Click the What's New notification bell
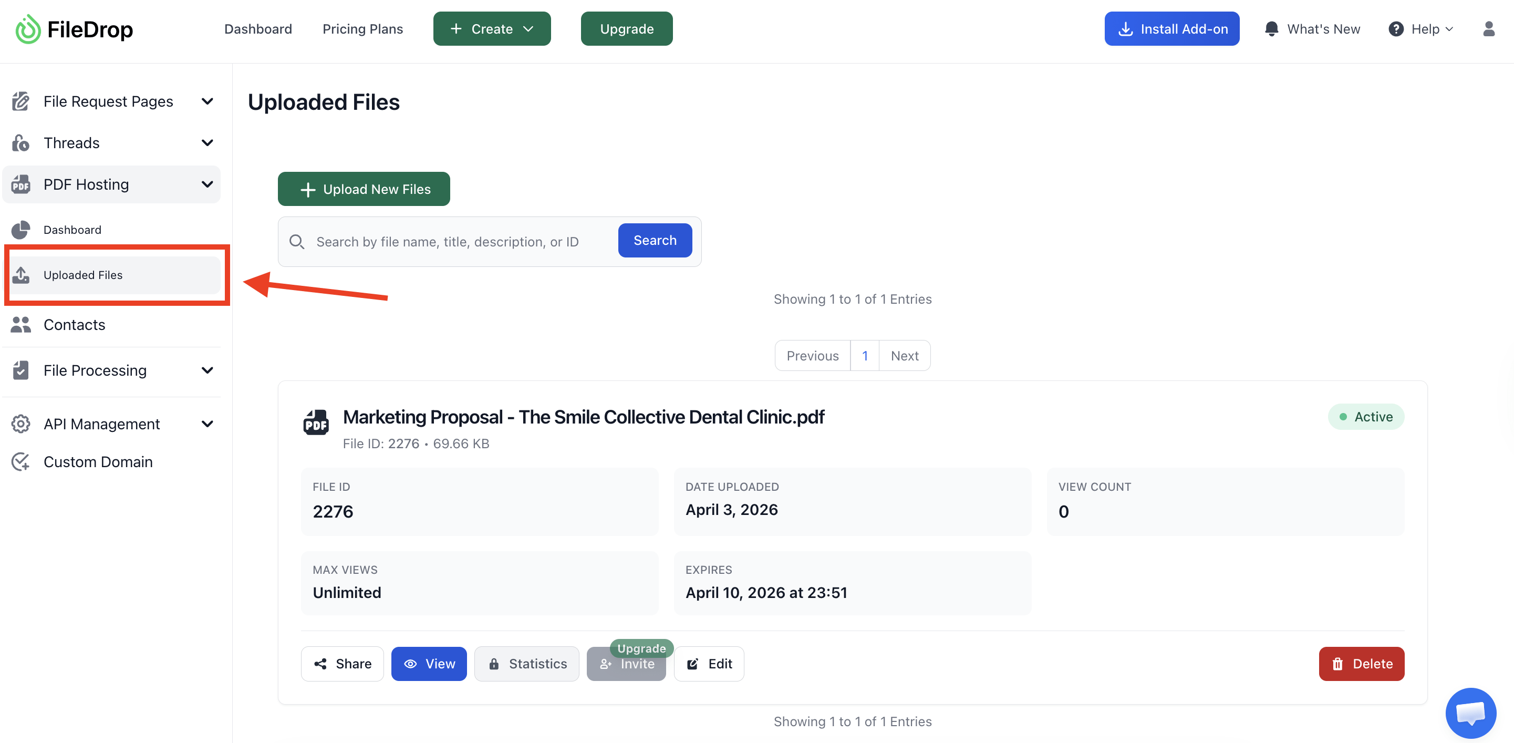1514x743 pixels. point(1271,28)
